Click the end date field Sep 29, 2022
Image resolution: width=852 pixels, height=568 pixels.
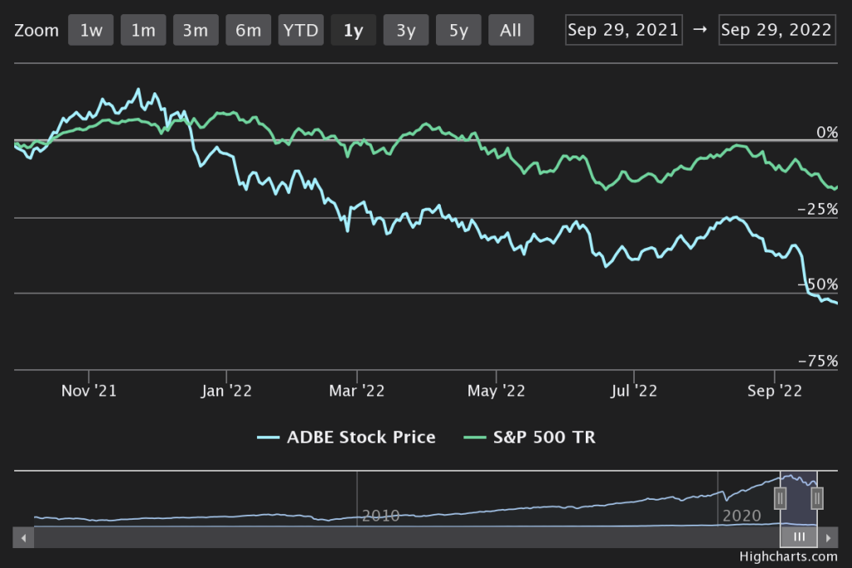tap(776, 31)
